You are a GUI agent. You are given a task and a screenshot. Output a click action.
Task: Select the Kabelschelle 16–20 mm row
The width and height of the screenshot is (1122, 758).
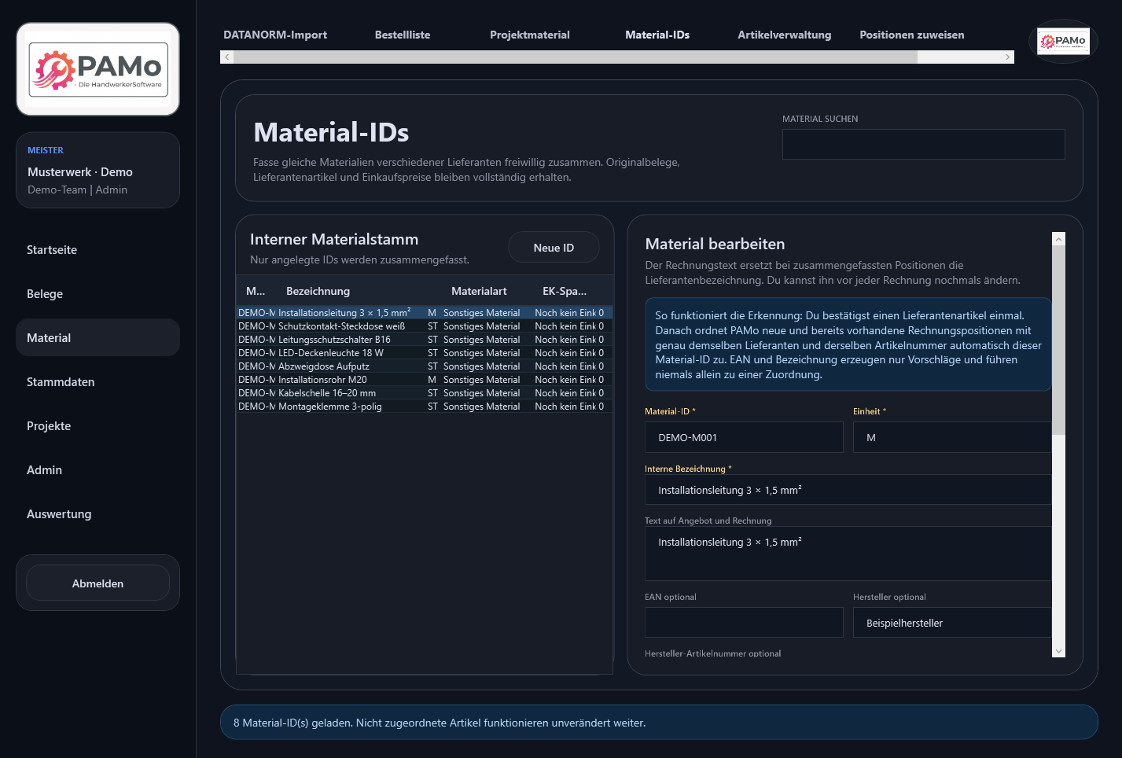[425, 393]
